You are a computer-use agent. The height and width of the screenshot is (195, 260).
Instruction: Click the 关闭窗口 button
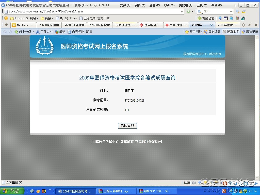coord(127,125)
